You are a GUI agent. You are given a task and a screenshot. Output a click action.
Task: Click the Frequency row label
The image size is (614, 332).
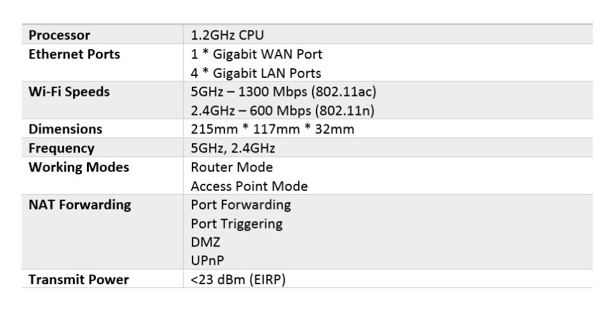[x=61, y=148]
